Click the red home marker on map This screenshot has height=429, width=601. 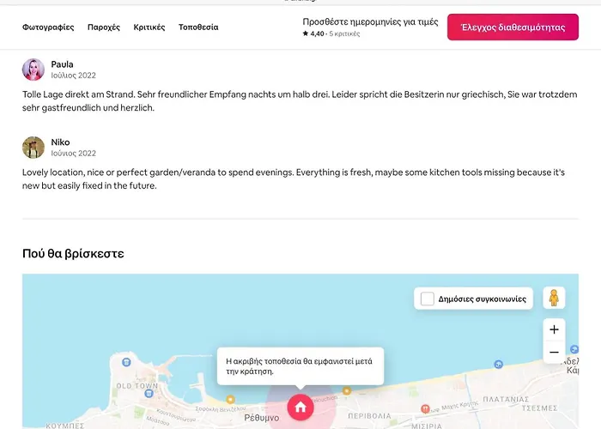[x=300, y=408]
